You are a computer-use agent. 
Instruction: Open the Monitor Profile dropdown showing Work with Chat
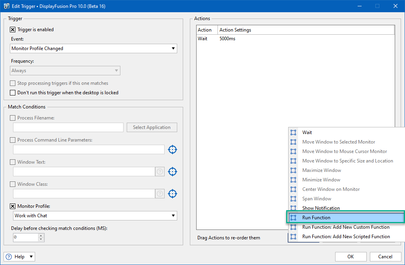(x=95, y=216)
